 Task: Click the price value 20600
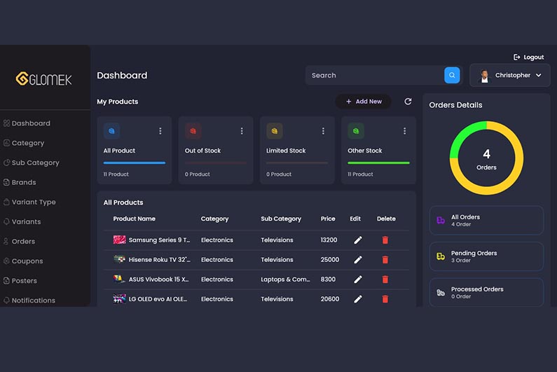pyautogui.click(x=330, y=299)
